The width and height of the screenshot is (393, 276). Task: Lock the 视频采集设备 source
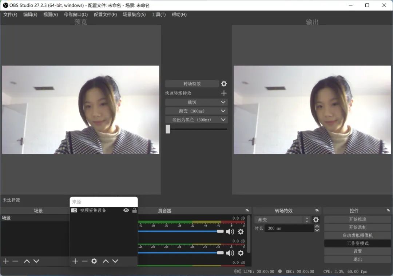point(134,210)
